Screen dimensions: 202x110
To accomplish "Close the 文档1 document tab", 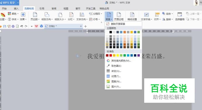I will 81,26.
